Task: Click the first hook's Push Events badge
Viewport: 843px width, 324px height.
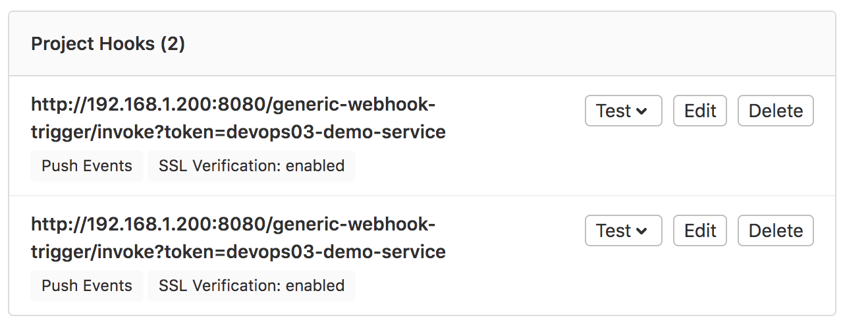Action: tap(87, 166)
